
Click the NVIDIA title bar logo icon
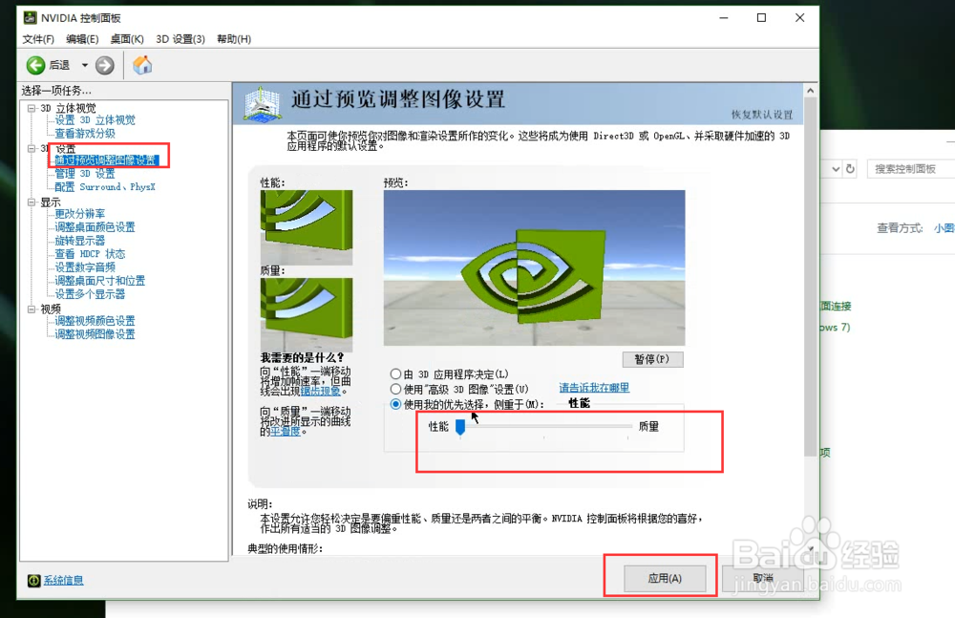click(x=30, y=18)
